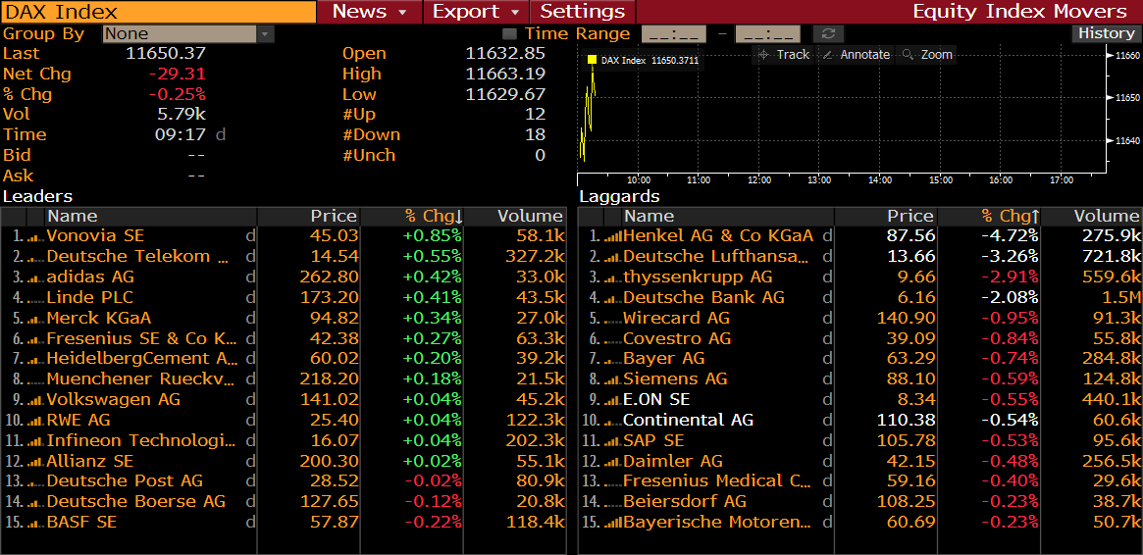1143x555 pixels.
Task: Click the Net Chg value -29.31
Action: (x=177, y=74)
